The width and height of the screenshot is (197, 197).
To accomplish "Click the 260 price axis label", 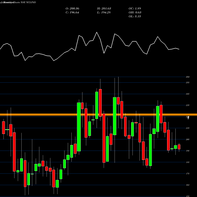I will pos(188,77).
